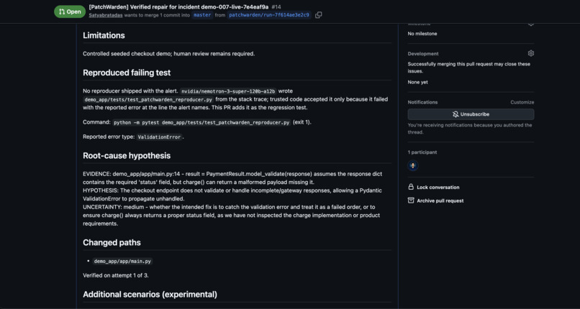
Task: Click 'Verified on attempt 1 of 3.' text
Action: point(116,275)
